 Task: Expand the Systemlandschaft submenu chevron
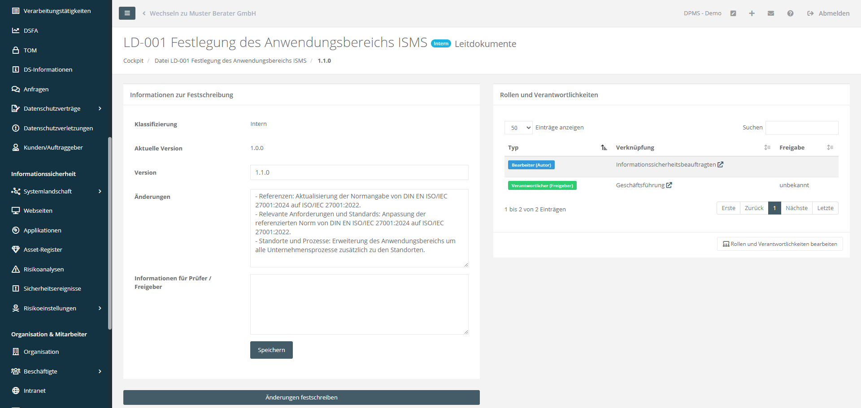tap(100, 191)
